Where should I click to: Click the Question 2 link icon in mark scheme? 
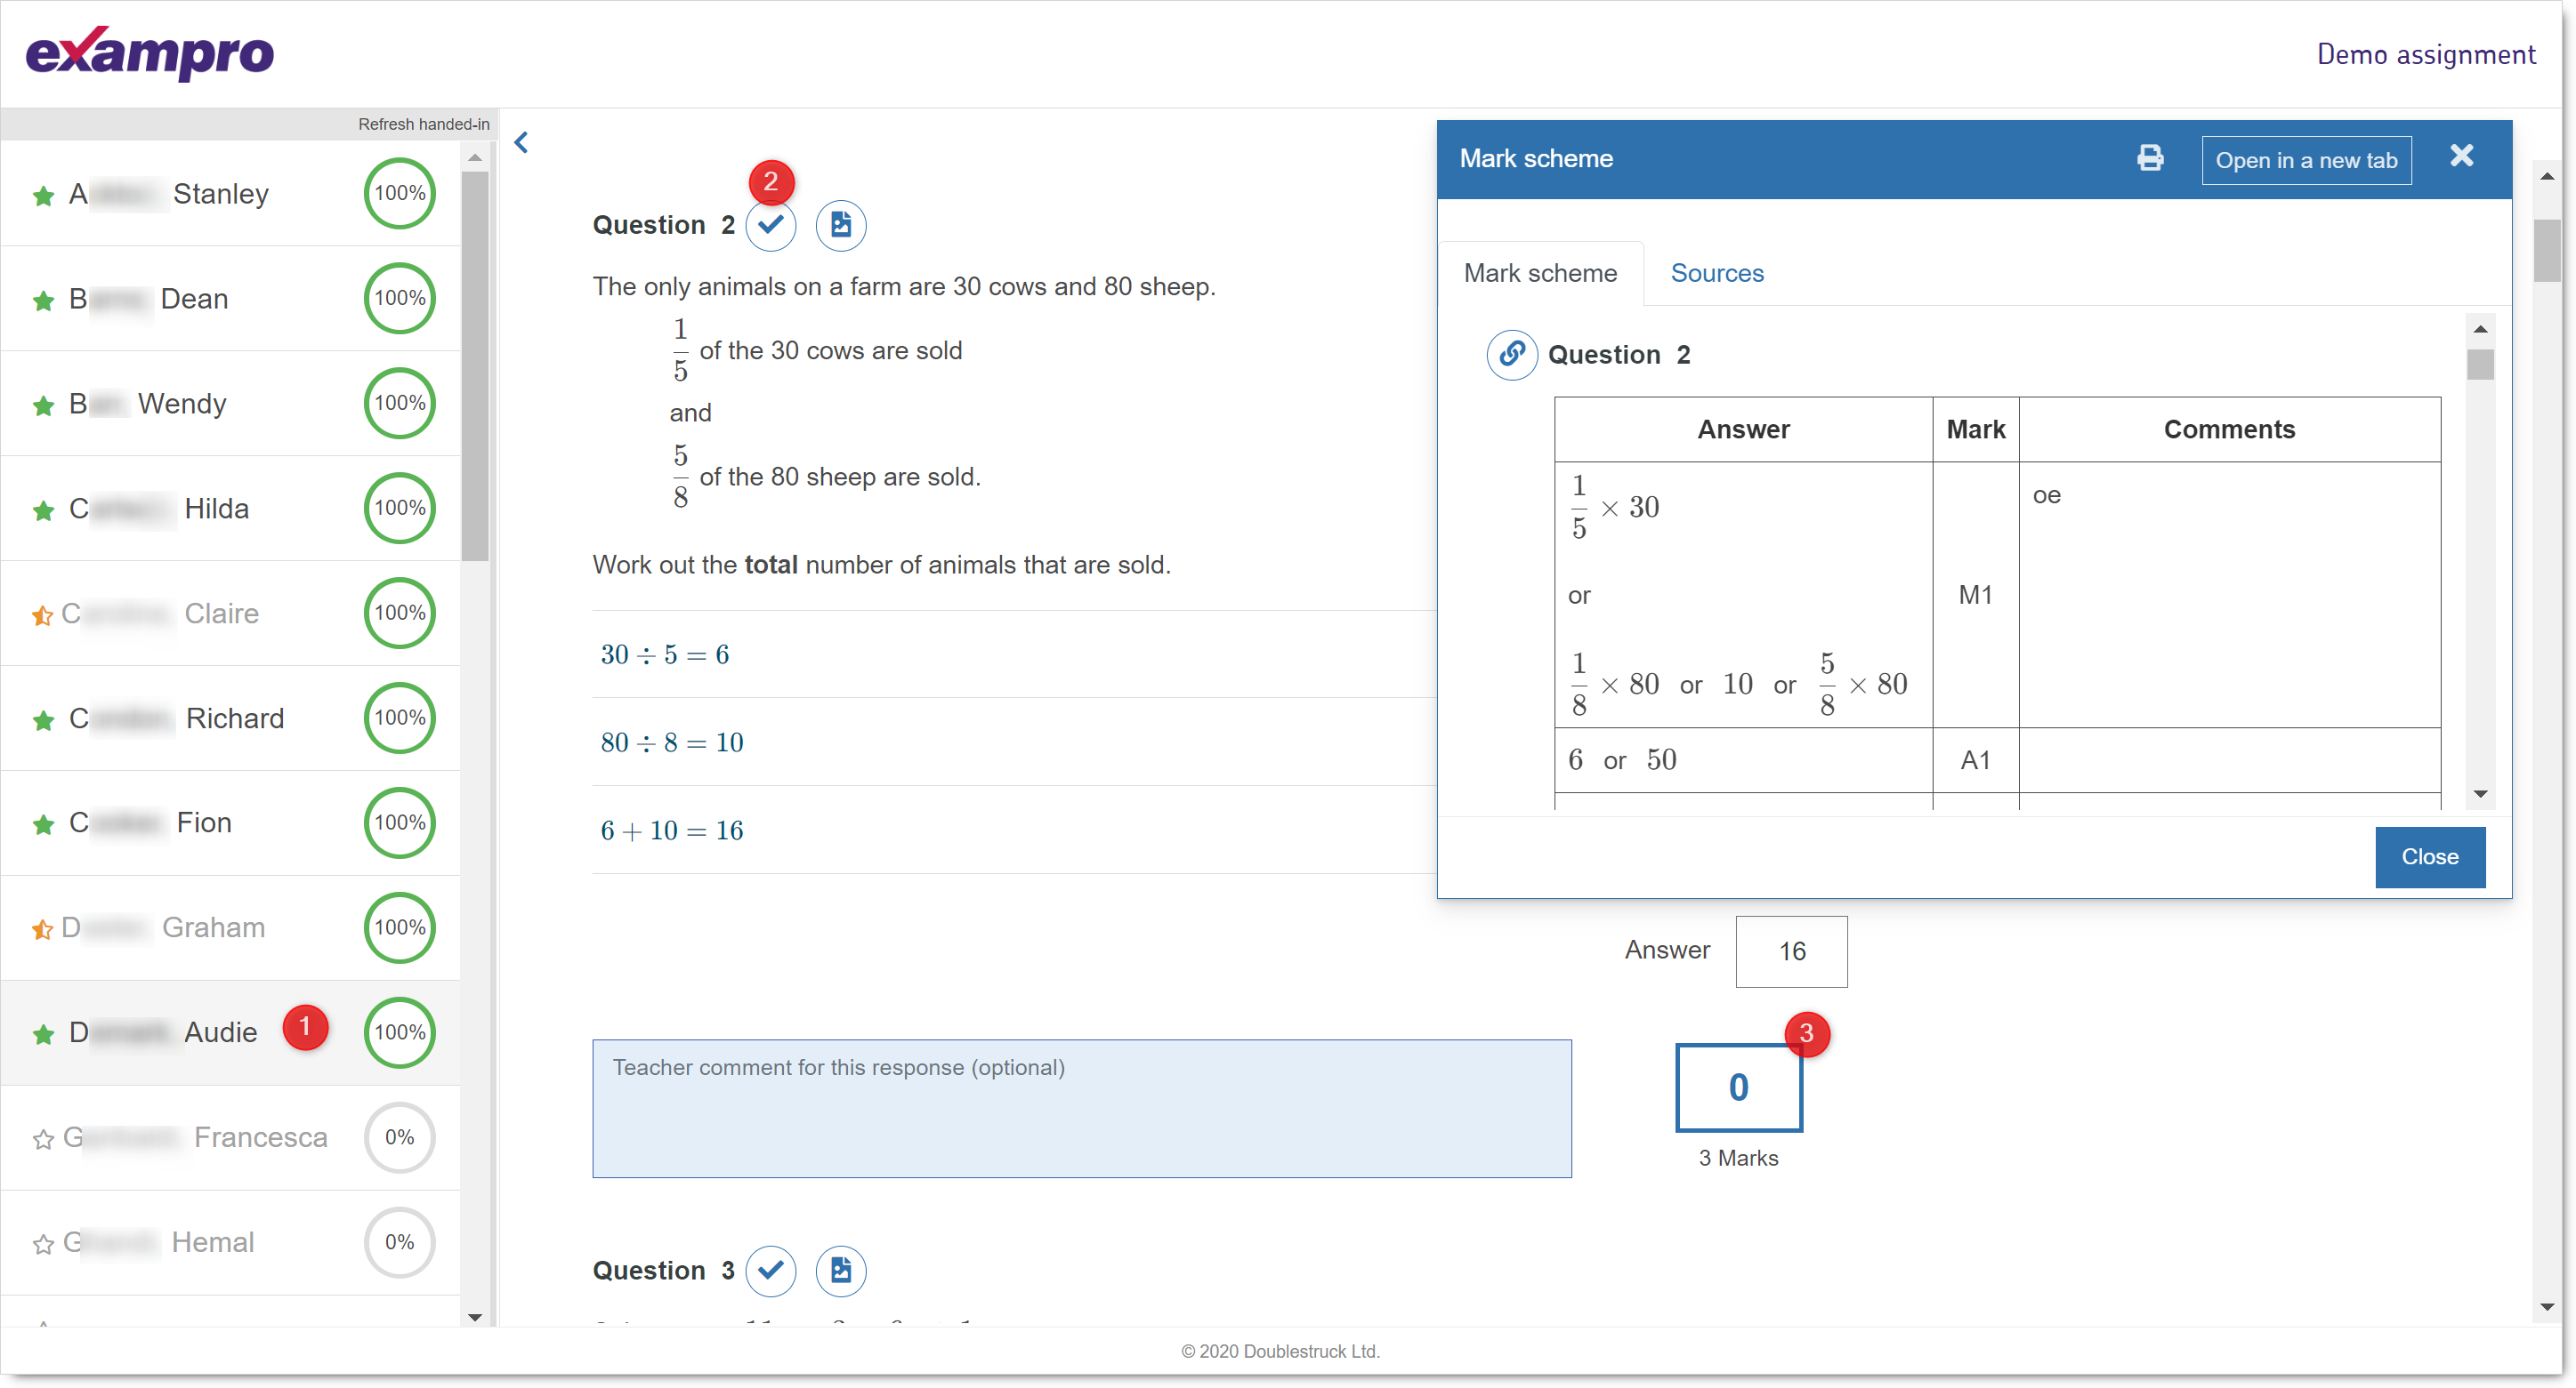(1511, 355)
